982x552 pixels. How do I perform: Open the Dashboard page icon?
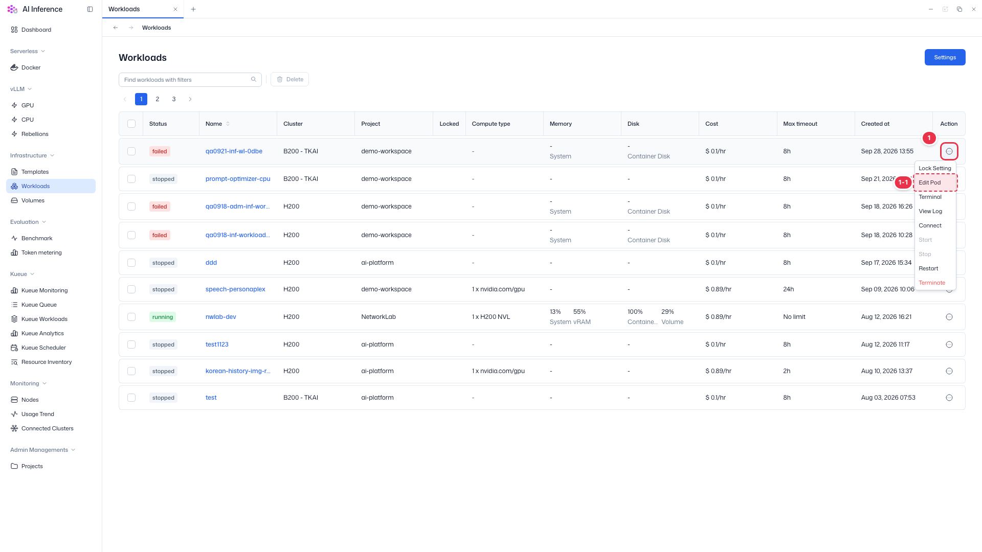click(14, 30)
